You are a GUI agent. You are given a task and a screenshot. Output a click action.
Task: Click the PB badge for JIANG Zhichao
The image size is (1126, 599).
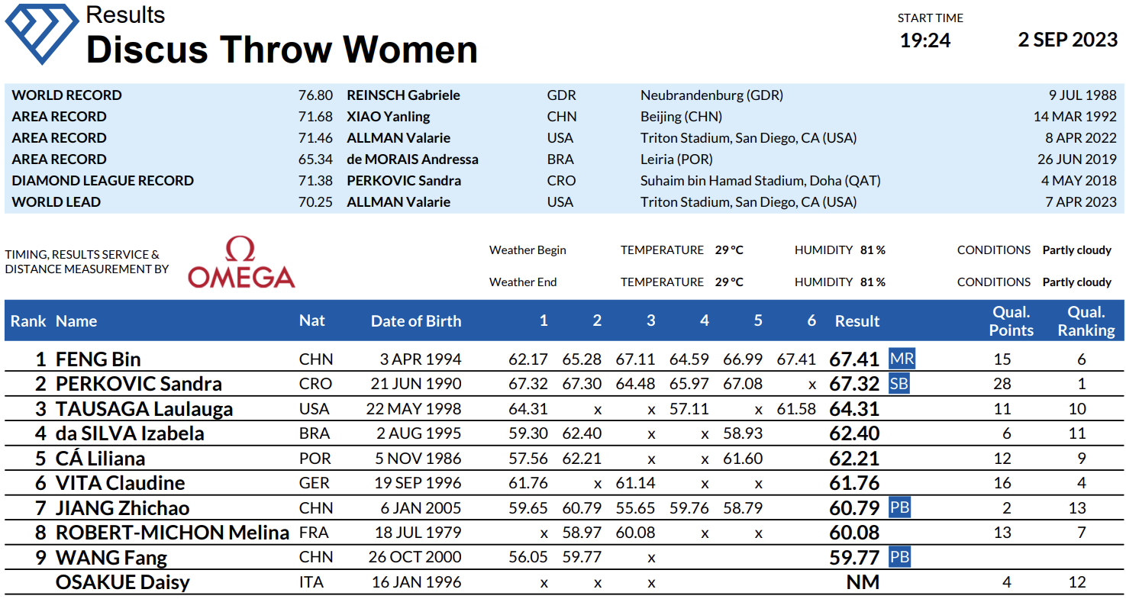click(900, 507)
